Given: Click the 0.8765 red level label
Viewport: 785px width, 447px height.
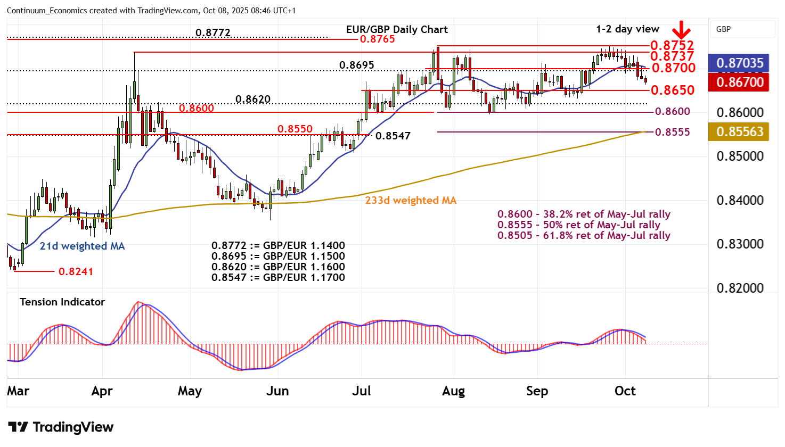Looking at the screenshot, I should click(377, 39).
